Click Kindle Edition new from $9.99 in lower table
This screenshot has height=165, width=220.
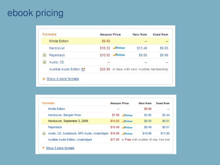coord(148,109)
